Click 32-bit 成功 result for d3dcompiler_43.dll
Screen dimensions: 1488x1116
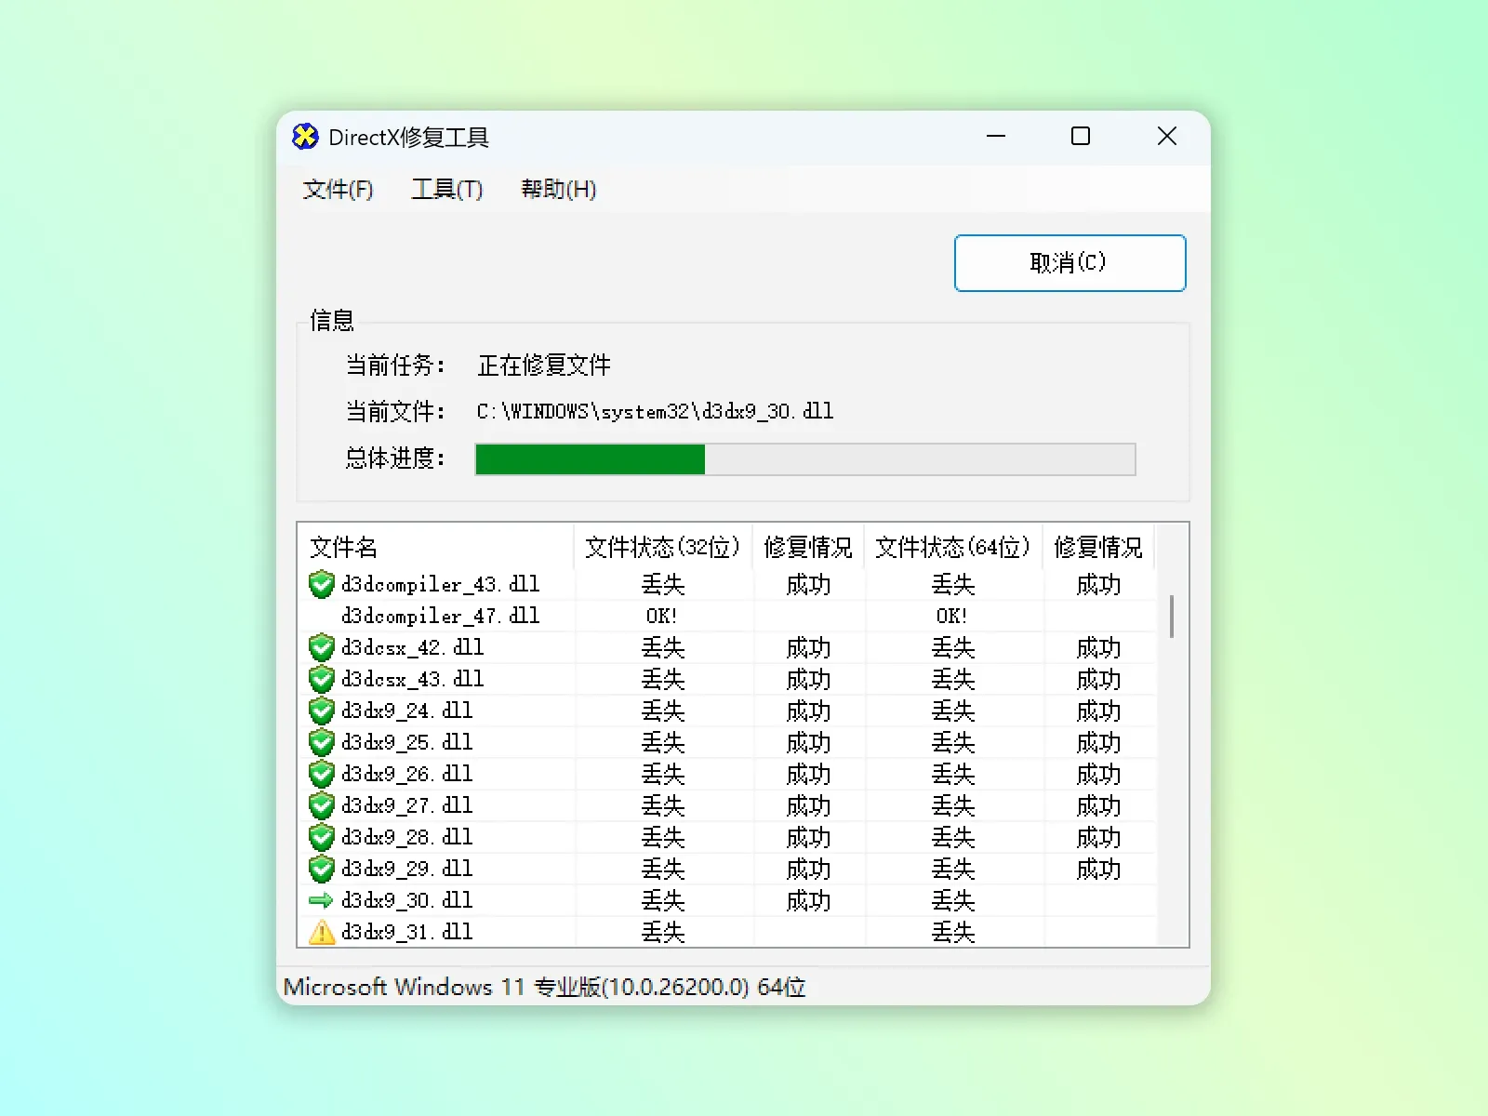[x=808, y=584]
